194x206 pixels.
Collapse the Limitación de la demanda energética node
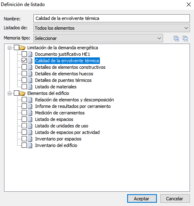point(9,48)
